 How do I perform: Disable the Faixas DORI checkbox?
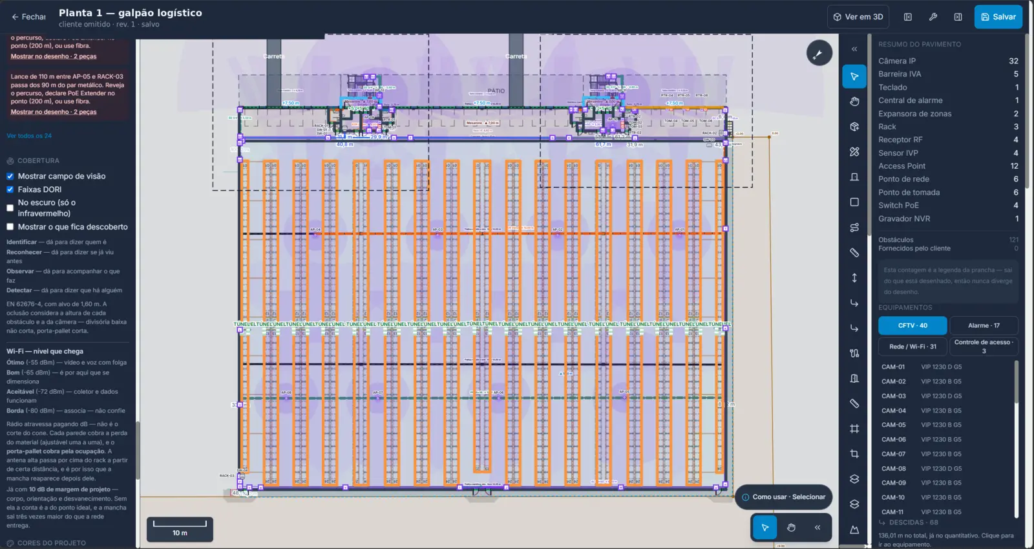coord(10,189)
